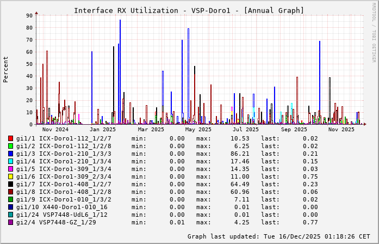This screenshot has height=244, width=379.
Task: Select the magenta gi1/5 legend swatch
Action: [10, 169]
